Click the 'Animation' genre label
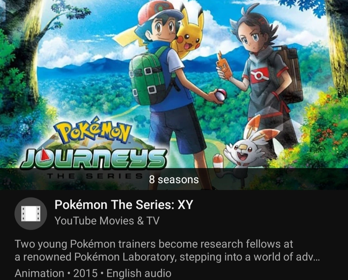 pos(39,273)
